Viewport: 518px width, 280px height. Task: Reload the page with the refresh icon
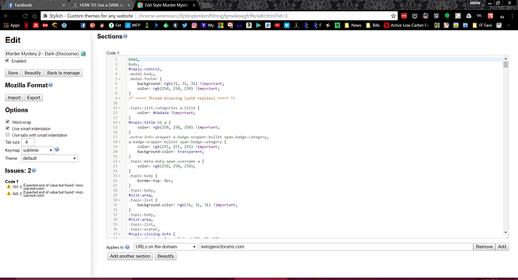pos(25,16)
